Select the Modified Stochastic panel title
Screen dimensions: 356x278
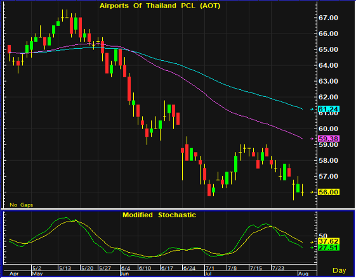(159, 215)
